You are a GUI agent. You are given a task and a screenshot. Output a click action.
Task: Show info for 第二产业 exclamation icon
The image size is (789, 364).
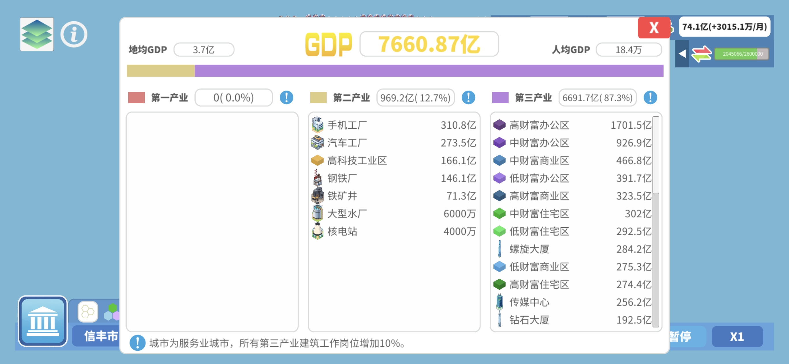click(468, 98)
